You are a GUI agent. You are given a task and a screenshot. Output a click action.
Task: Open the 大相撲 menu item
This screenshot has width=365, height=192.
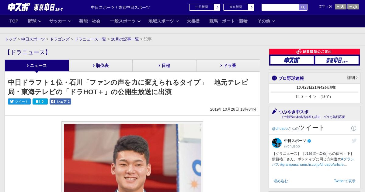(193, 21)
